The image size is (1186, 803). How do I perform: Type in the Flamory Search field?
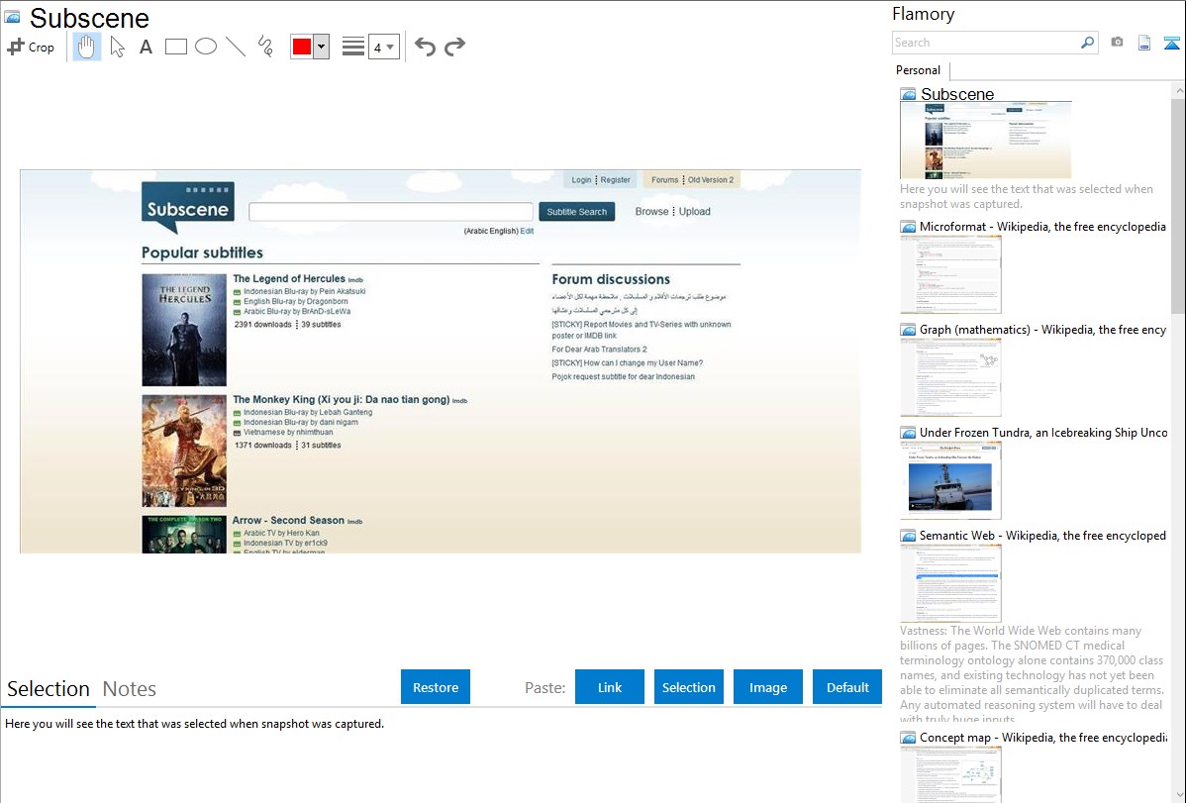(x=985, y=43)
